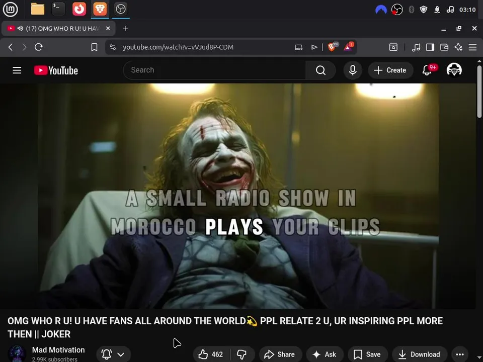View site information icon in address bar
Viewport: 483px width, 362px height.
coord(113,47)
